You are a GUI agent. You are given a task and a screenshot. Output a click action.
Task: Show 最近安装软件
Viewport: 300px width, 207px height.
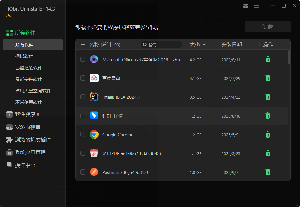click(29, 79)
